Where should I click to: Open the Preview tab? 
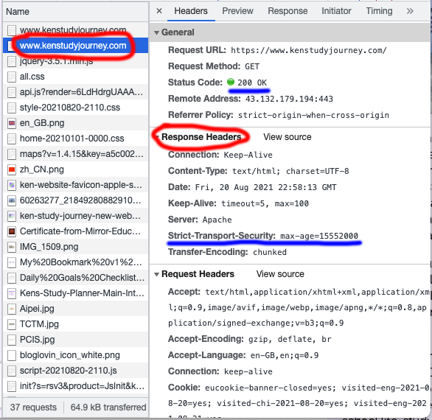(x=237, y=11)
